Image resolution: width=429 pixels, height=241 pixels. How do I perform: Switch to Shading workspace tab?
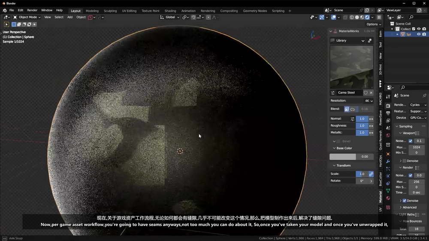[x=170, y=11]
